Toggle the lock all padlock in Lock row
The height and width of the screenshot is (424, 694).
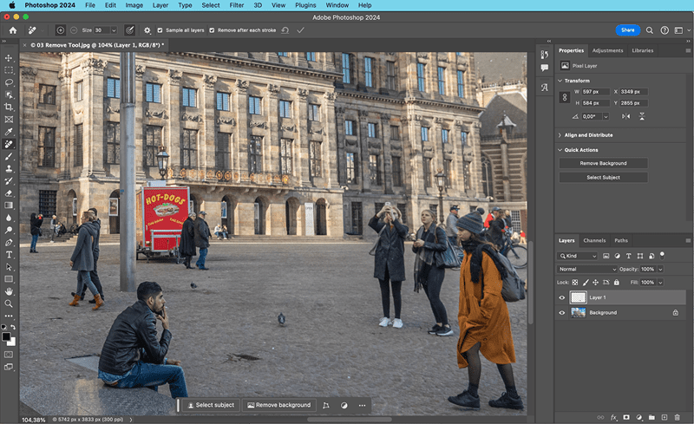[617, 283]
